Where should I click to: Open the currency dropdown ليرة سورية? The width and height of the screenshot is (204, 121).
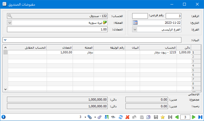(x=10, y=23)
